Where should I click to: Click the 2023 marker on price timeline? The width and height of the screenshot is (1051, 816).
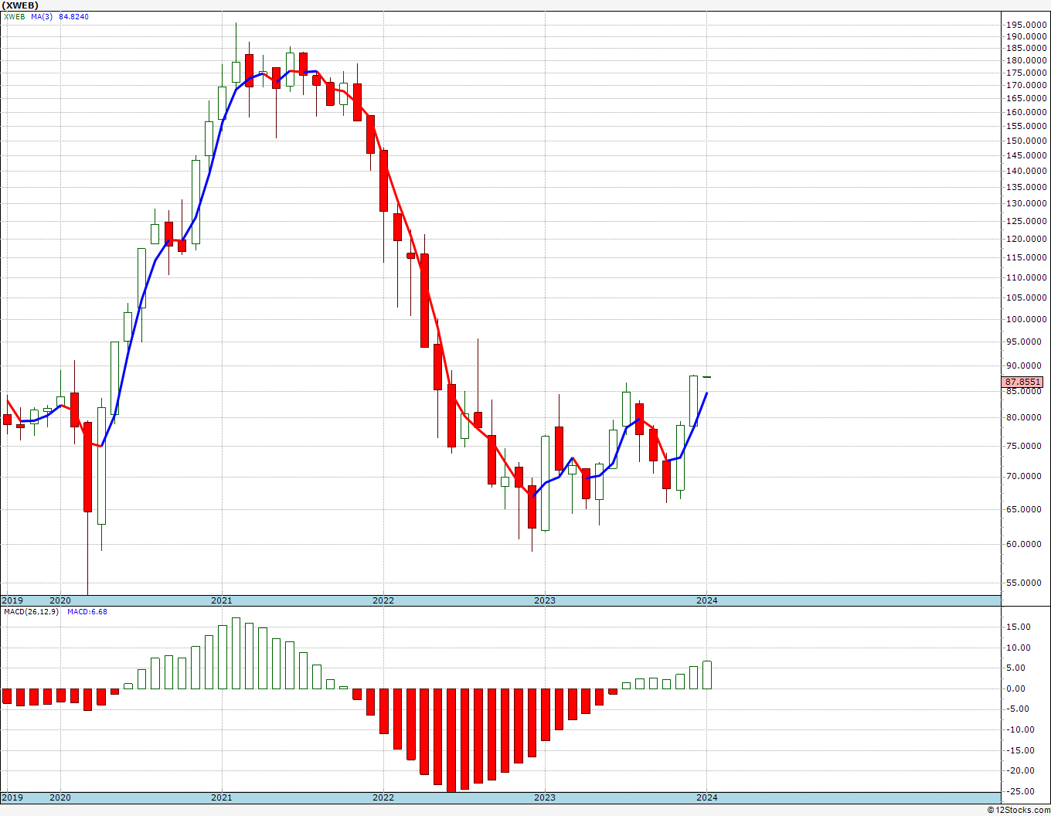point(545,600)
